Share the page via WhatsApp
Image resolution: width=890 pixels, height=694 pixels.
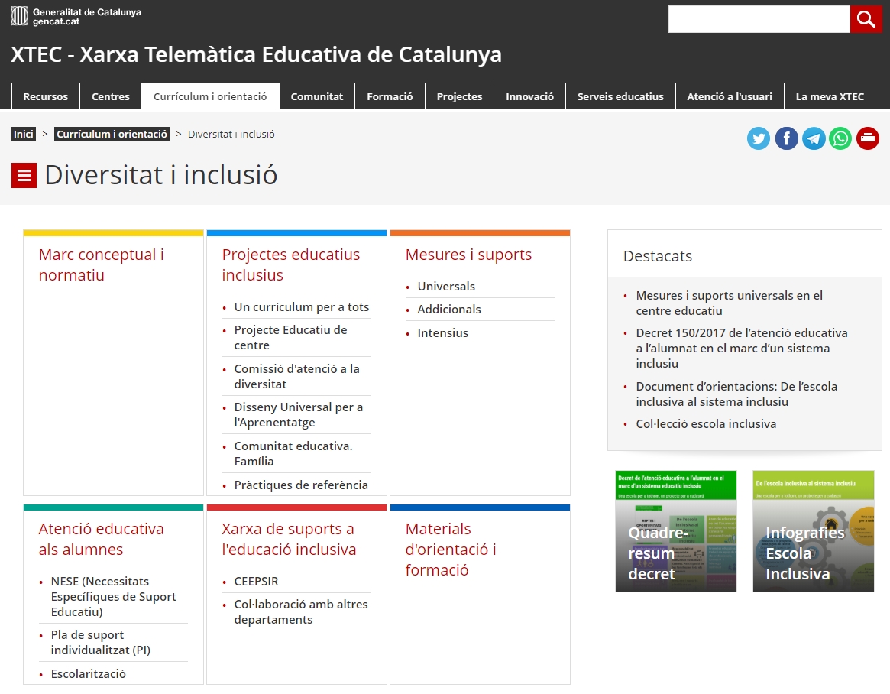pos(840,138)
